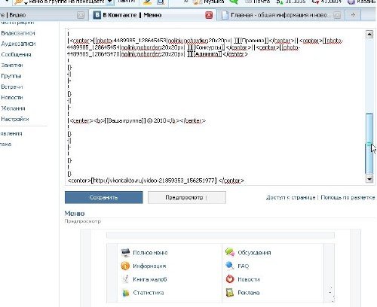Open the new tab button

click(x=353, y=15)
